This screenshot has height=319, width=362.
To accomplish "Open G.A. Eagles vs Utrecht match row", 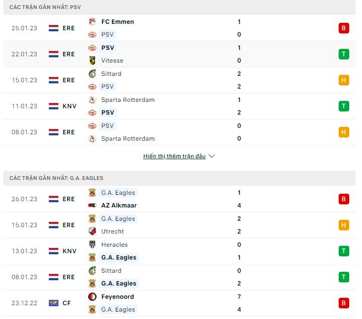I will point(180,225).
